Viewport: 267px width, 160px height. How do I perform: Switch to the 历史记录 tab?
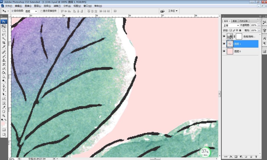244,21
